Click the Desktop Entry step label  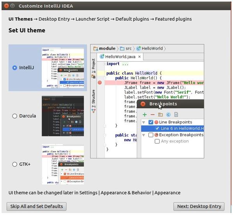[x=54, y=19]
